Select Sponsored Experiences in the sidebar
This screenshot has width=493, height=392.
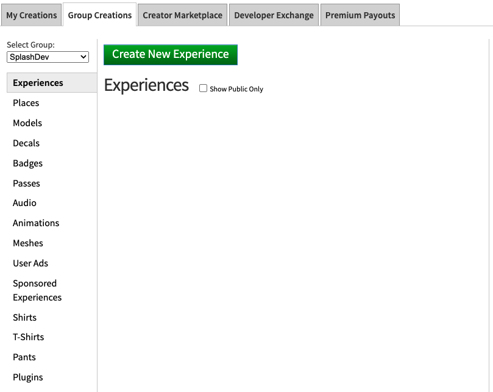point(37,290)
